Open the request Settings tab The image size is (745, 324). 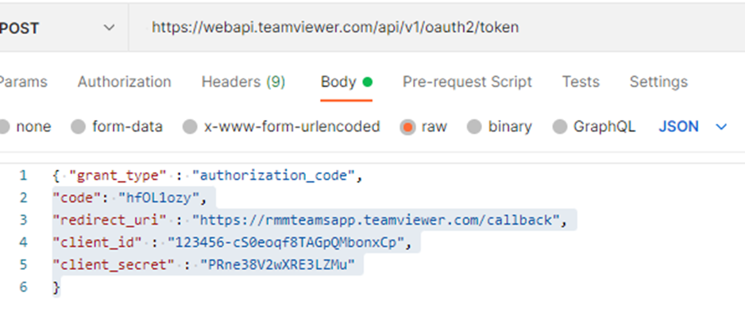point(658,82)
